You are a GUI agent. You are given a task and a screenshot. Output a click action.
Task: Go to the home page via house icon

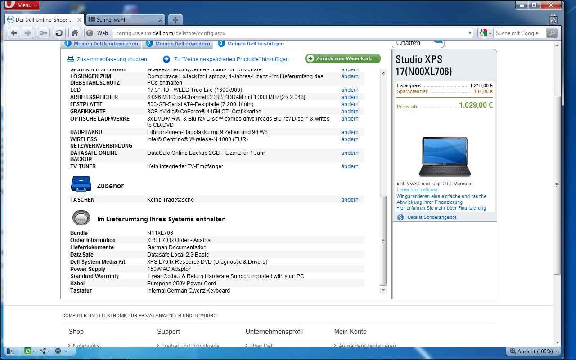pyautogui.click(x=75, y=33)
